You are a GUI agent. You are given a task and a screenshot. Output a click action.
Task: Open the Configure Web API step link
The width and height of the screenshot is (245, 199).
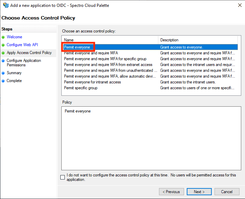[22, 45]
